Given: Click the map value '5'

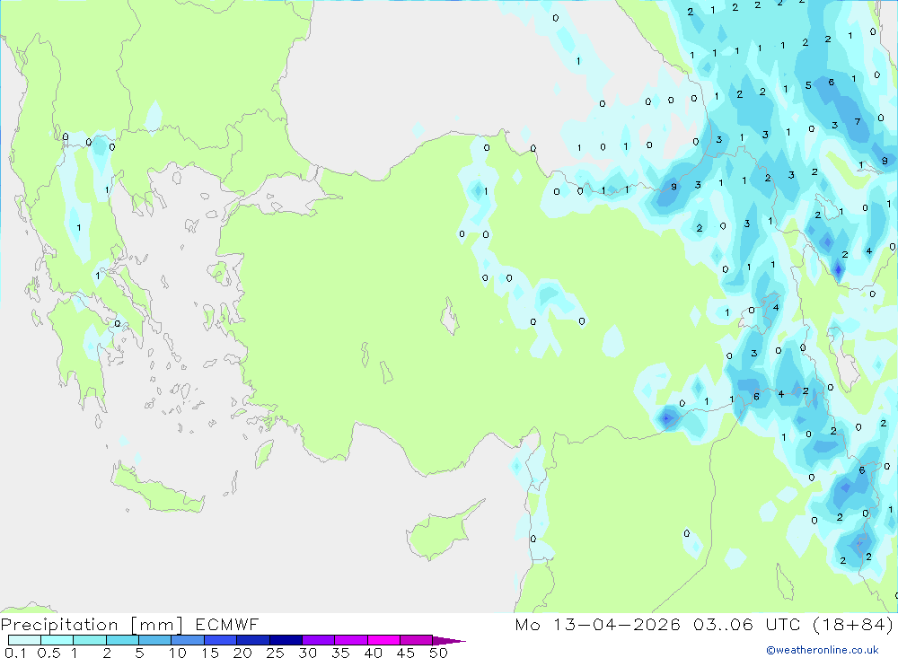Looking at the screenshot, I should [808, 85].
